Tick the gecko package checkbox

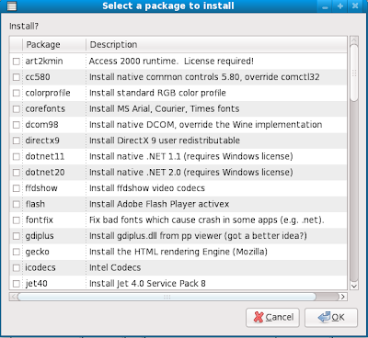(17, 252)
